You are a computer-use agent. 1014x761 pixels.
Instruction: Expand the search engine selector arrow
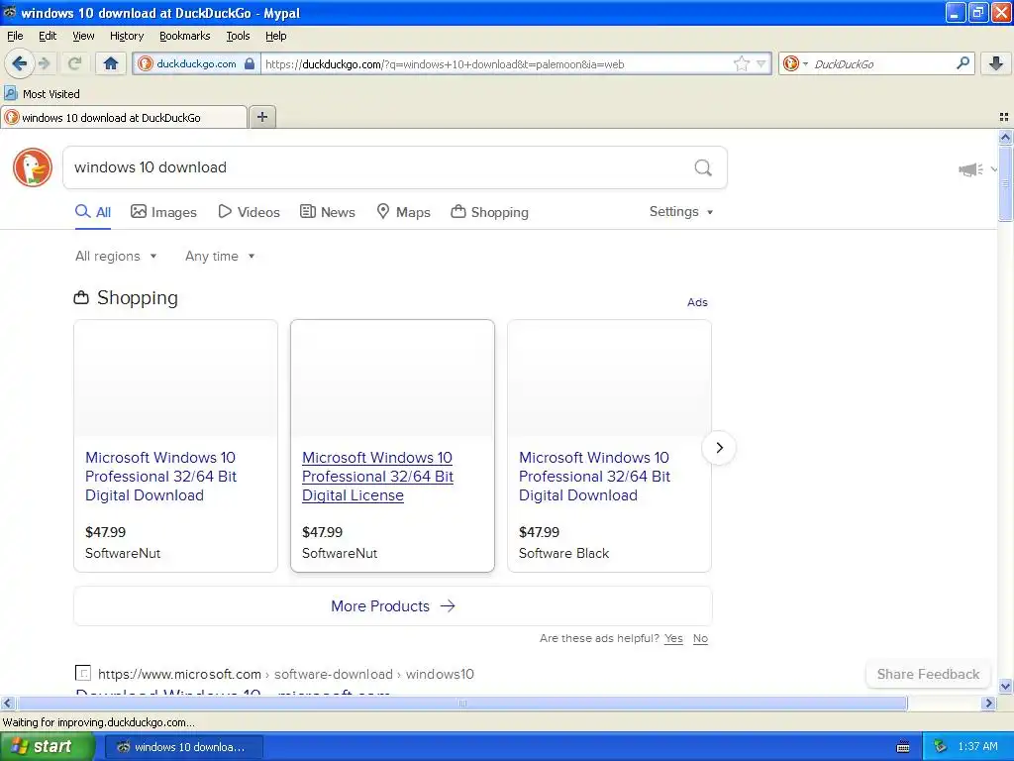pos(805,63)
